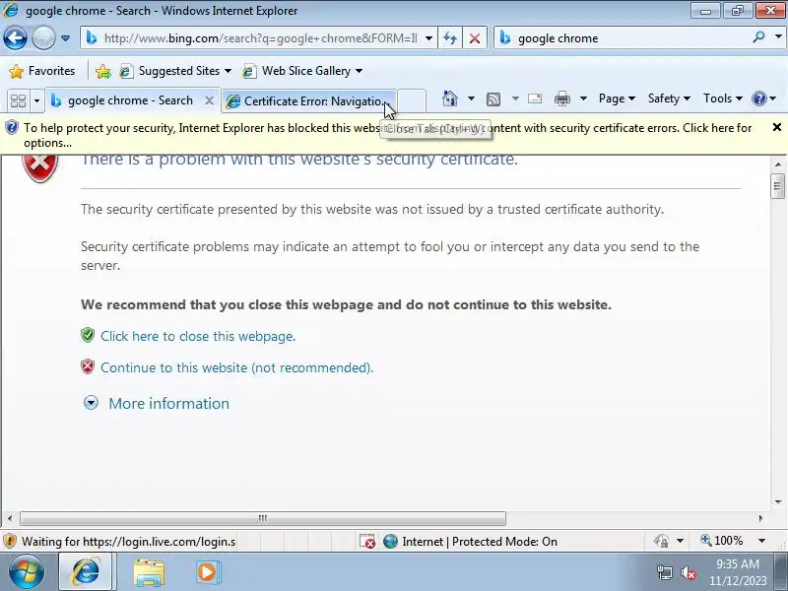Open the Safety menu

669,98
